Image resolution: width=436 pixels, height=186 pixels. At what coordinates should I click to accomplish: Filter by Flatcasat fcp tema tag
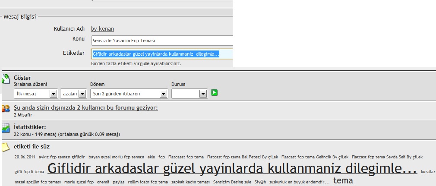[186, 157]
